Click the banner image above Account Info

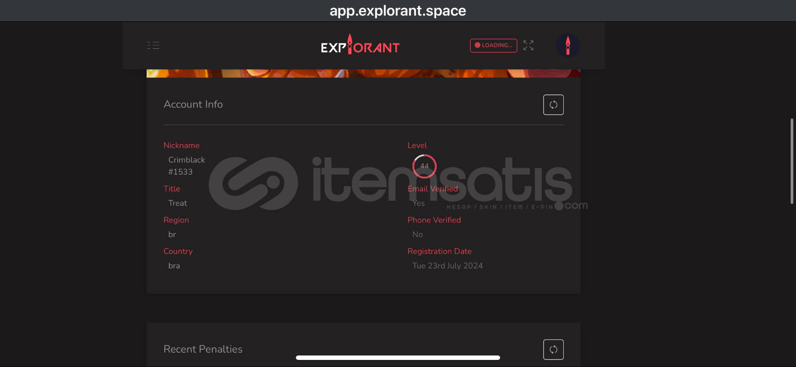tap(363, 73)
